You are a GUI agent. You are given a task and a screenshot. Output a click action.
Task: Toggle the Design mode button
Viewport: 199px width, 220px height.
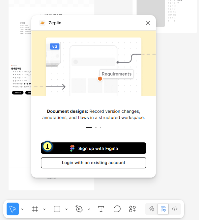point(163,209)
